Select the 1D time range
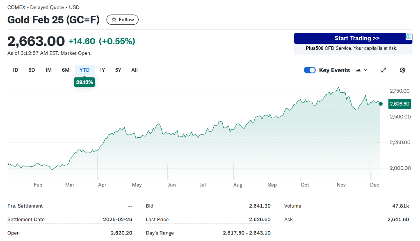 15,70
